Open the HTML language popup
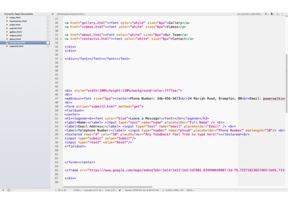The image size is (288, 204). click(77, 190)
